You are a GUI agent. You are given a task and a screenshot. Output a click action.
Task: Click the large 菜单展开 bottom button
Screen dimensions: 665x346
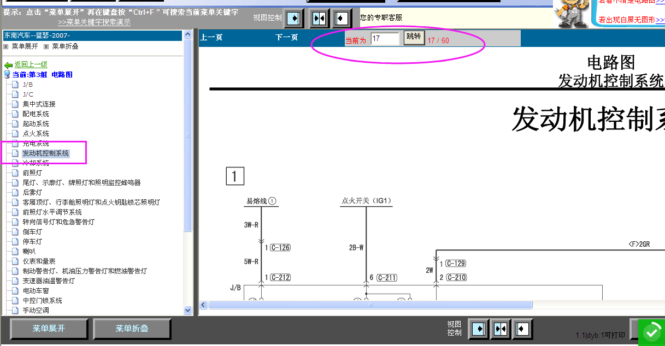click(49, 329)
